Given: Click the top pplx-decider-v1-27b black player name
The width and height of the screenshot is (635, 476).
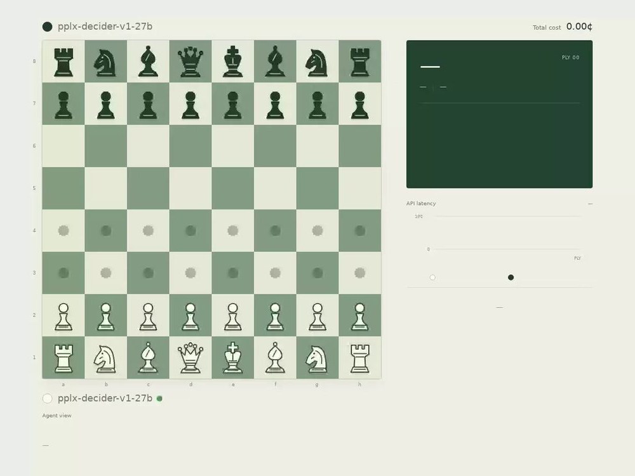Looking at the screenshot, I should click(105, 27).
